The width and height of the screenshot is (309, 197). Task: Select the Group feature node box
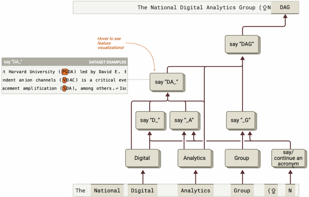241,158
